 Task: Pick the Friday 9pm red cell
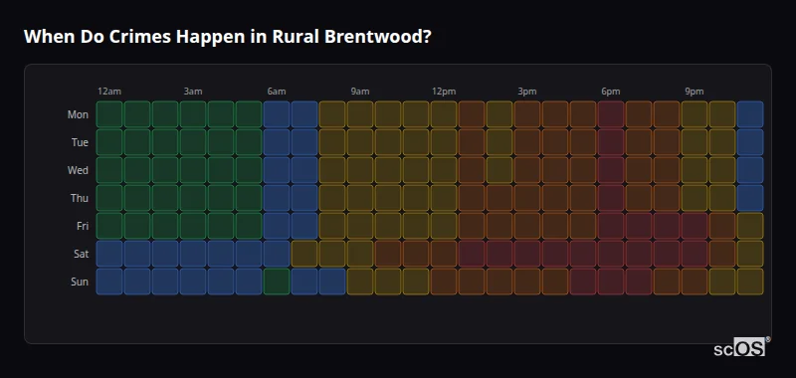point(695,226)
